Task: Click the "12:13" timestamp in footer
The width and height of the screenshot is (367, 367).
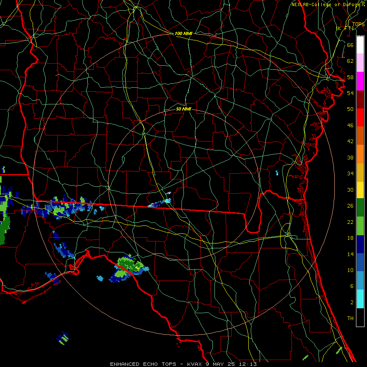Action: pyautogui.click(x=248, y=364)
